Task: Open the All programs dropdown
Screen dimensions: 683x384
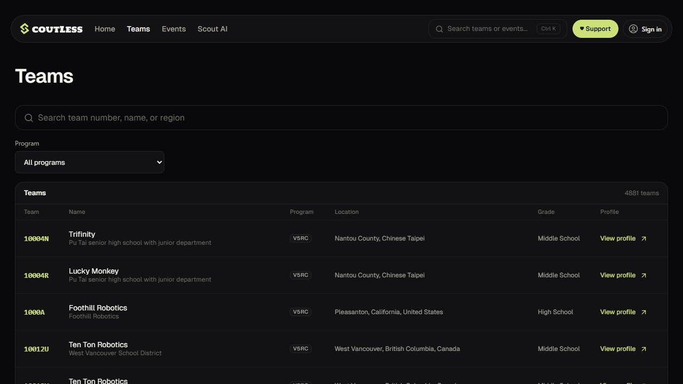Action: 90,162
